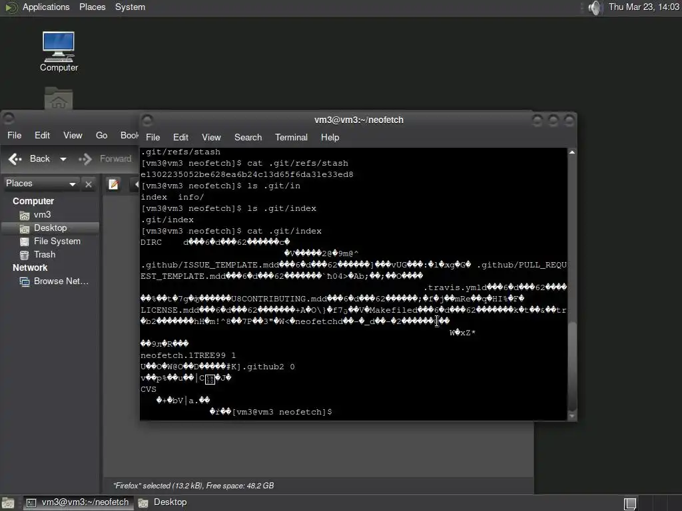
Task: Click the show desktop icon in bottom panel
Action: 8,503
